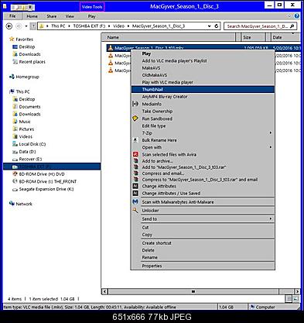Click the horizontal scrollbar right arrow
This screenshot has height=323, width=304.
(297, 291)
